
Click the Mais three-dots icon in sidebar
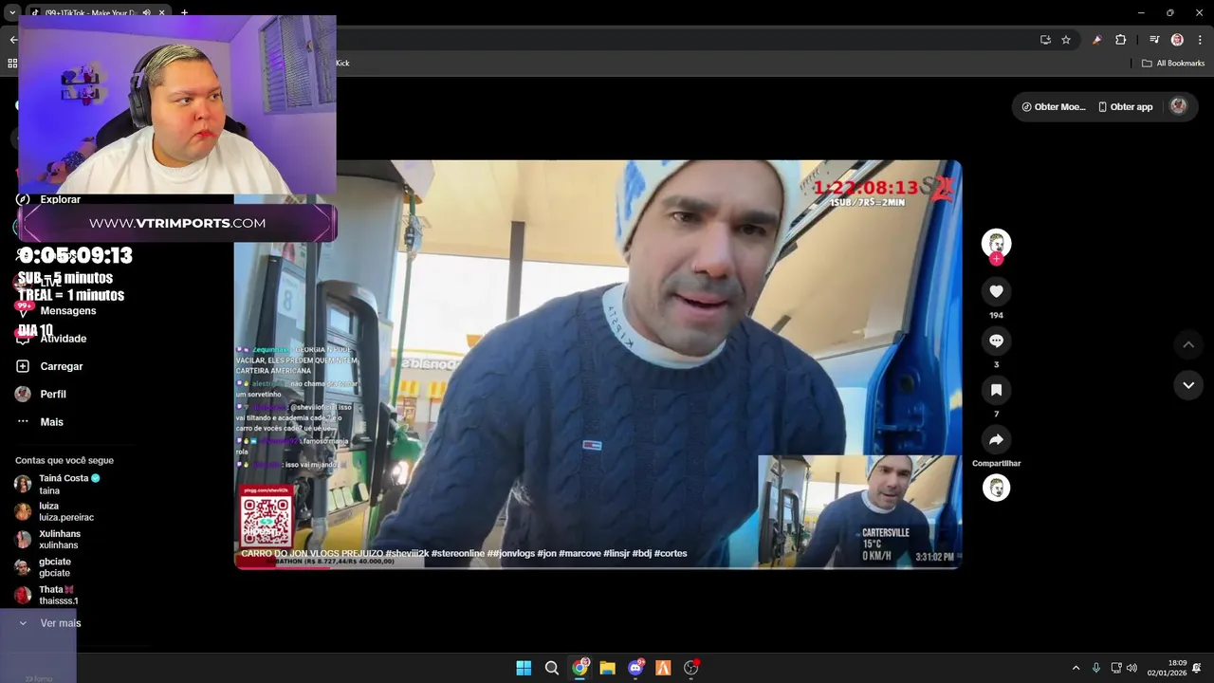23,421
